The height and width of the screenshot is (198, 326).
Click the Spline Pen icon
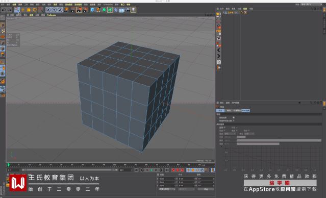pyautogui.click(x=98, y=10)
